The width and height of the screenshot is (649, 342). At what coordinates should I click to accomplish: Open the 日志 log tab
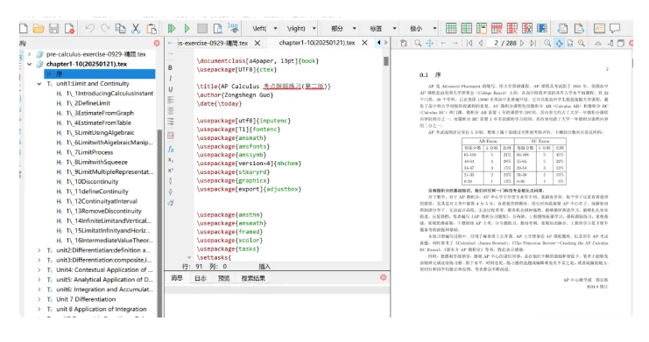[x=201, y=278]
